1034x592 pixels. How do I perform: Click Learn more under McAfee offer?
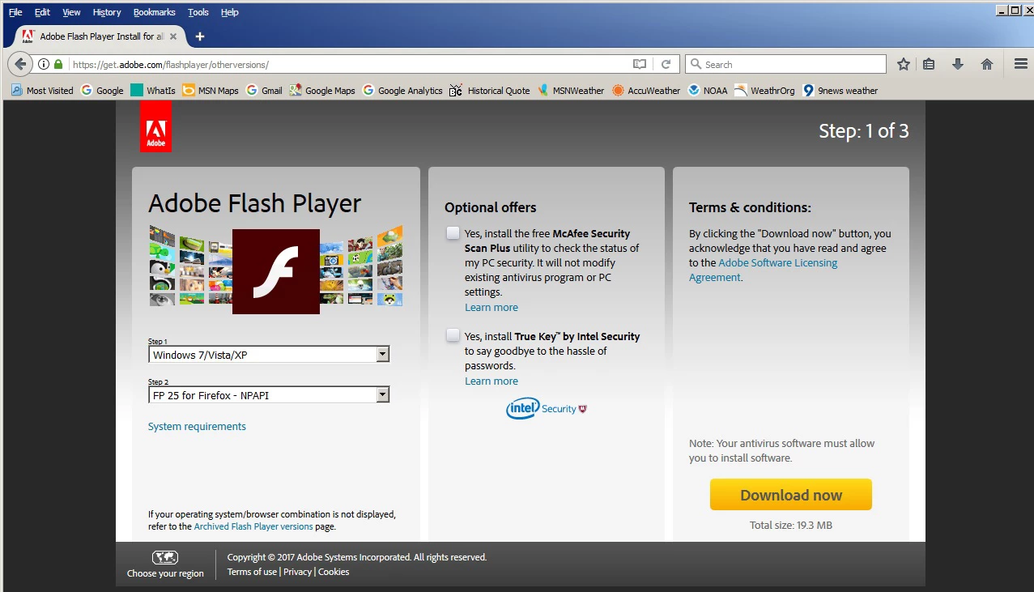[491, 307]
